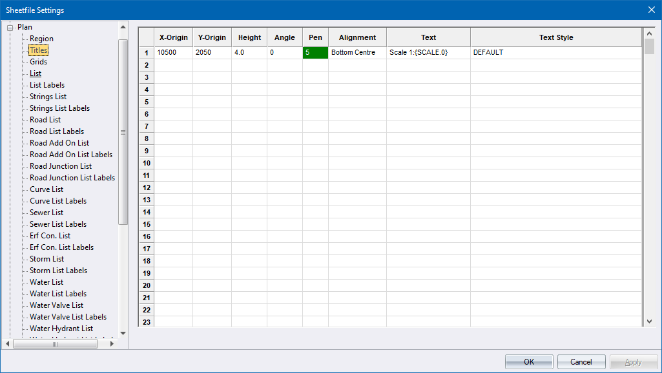The width and height of the screenshot is (662, 373).
Task: Click the Alignment cell Bottom Centre
Action: [x=357, y=53]
